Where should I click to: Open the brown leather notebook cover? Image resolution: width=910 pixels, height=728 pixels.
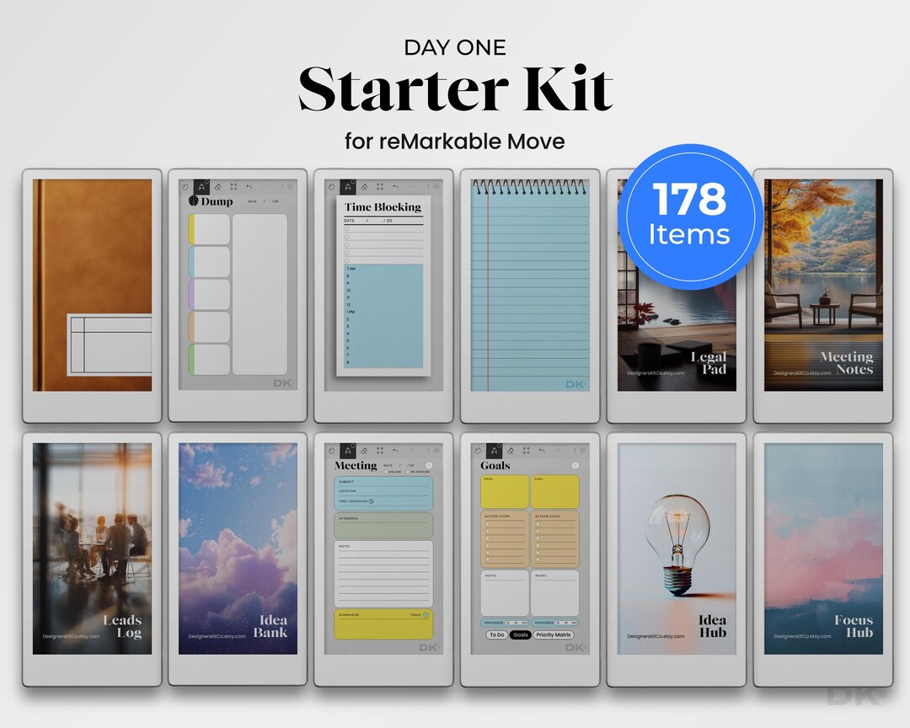(93, 285)
